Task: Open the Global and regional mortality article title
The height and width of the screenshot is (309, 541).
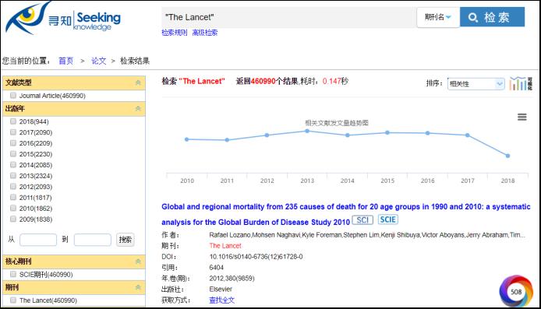Action: [x=345, y=214]
